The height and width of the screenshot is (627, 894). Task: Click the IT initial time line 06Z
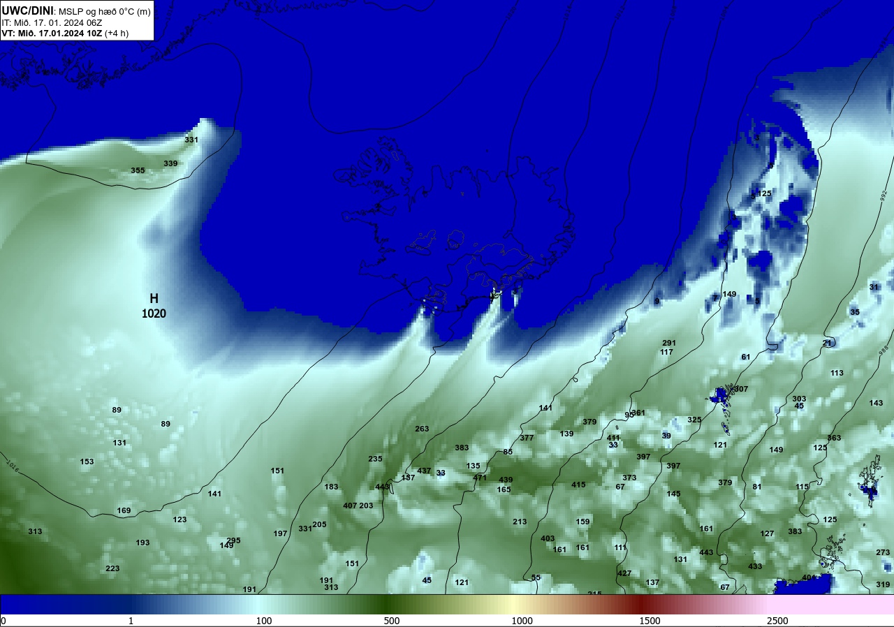point(52,22)
